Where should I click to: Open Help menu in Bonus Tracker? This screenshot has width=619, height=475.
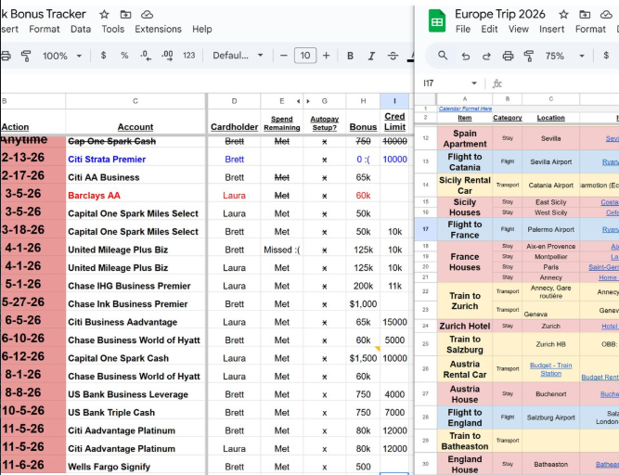[x=202, y=29]
